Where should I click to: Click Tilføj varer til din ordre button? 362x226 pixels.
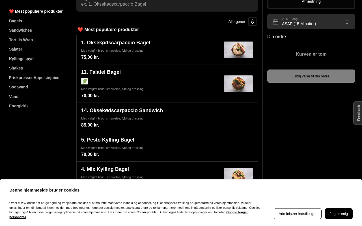click(x=311, y=76)
